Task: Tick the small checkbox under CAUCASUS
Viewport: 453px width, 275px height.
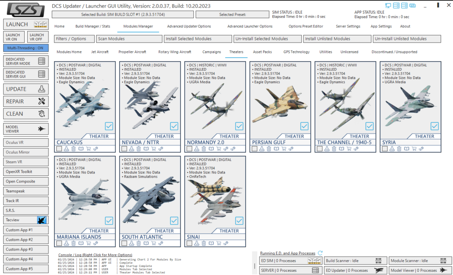Action: pyautogui.click(x=59, y=149)
